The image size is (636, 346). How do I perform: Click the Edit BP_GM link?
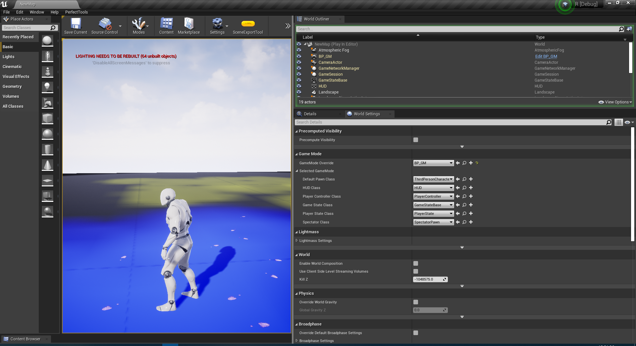click(x=546, y=56)
